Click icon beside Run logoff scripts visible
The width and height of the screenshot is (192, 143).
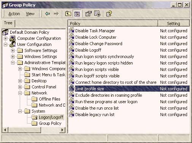coord(71,76)
